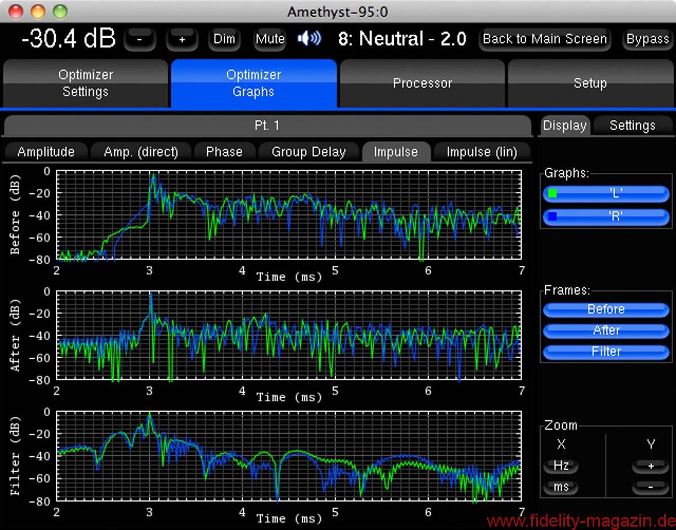This screenshot has width=676, height=530.
Task: Click the green 'L' color swatch
Action: [x=553, y=194]
